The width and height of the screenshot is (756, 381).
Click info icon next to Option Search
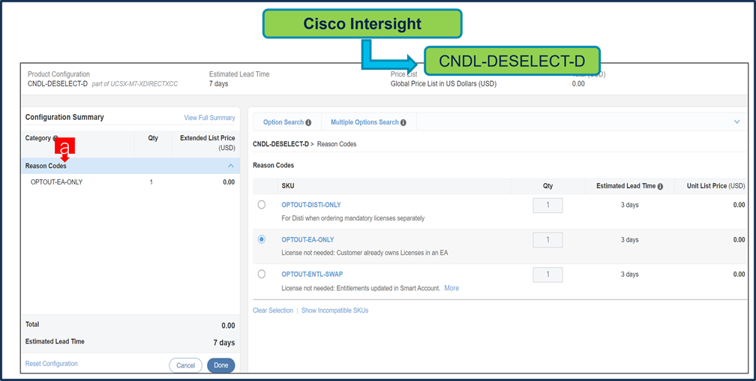tap(308, 122)
